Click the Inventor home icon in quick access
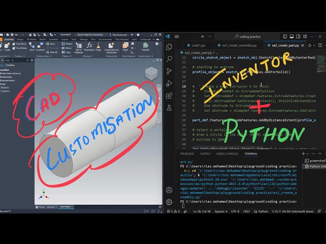Screen dimensions: 326x244 (31, 35)
